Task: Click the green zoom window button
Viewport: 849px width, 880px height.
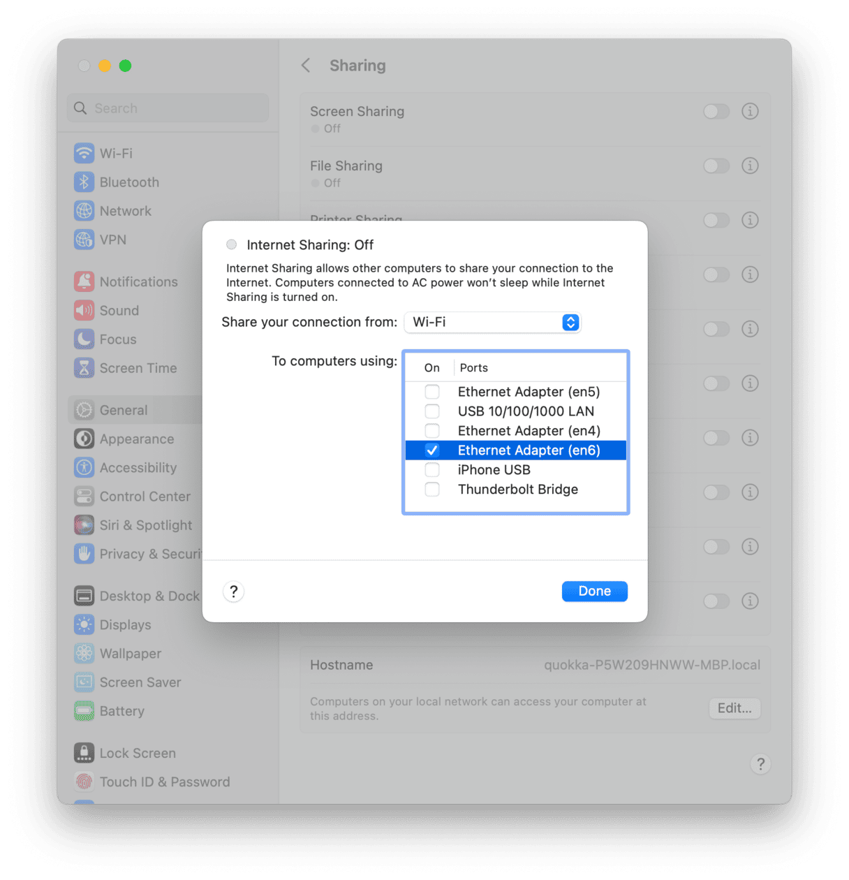Action: 126,66
